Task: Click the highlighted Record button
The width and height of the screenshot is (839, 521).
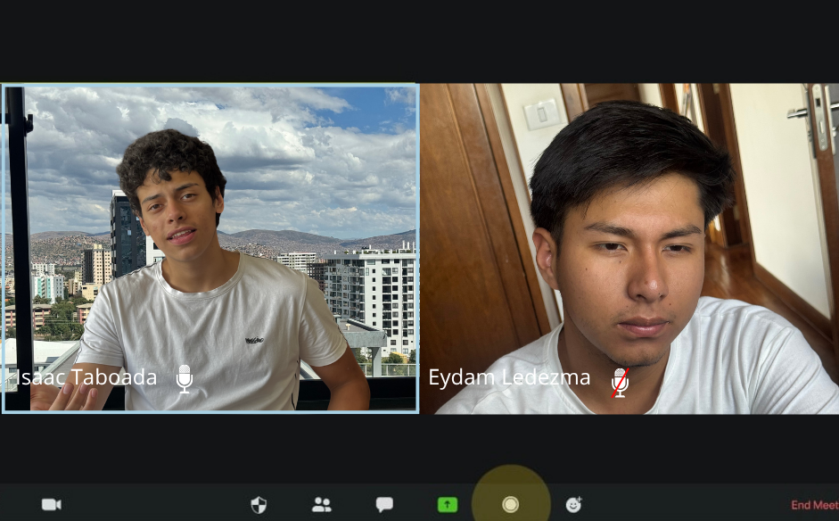Action: click(510, 505)
